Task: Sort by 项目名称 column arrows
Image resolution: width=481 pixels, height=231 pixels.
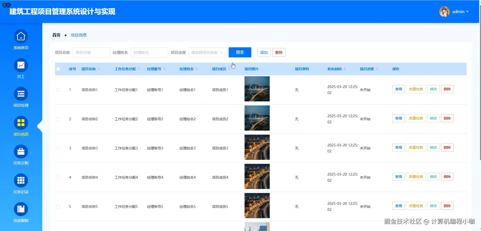Action: [99, 69]
